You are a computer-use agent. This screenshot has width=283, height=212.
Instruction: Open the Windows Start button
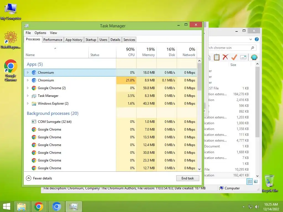pyautogui.click(x=7, y=206)
